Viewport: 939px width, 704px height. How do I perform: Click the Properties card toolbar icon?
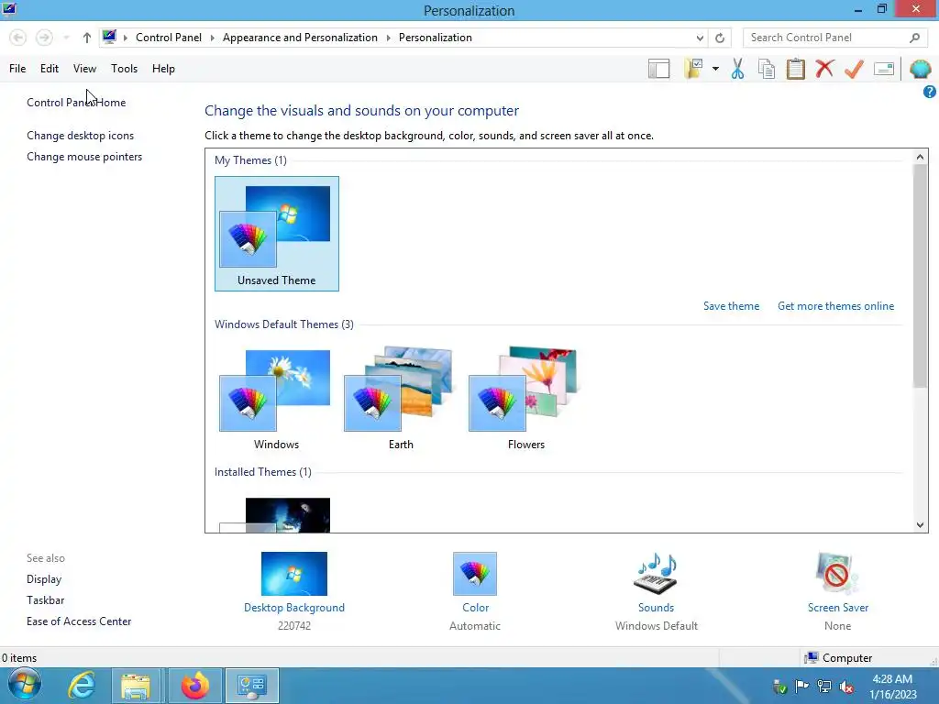(884, 69)
